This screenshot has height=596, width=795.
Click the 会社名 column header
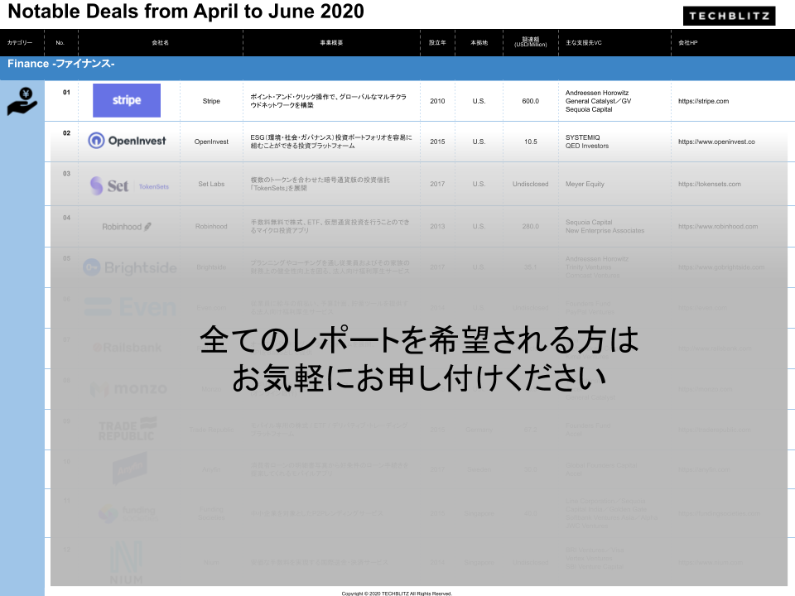tap(160, 42)
